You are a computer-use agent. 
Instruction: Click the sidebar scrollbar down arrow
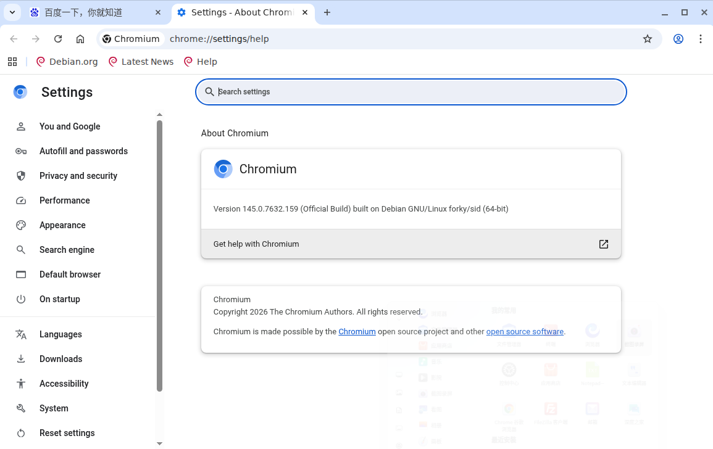(159, 443)
